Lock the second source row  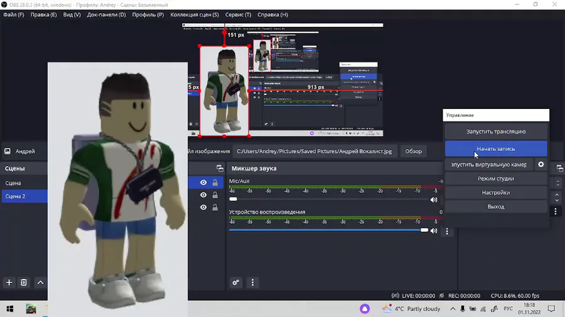pyautogui.click(x=215, y=195)
